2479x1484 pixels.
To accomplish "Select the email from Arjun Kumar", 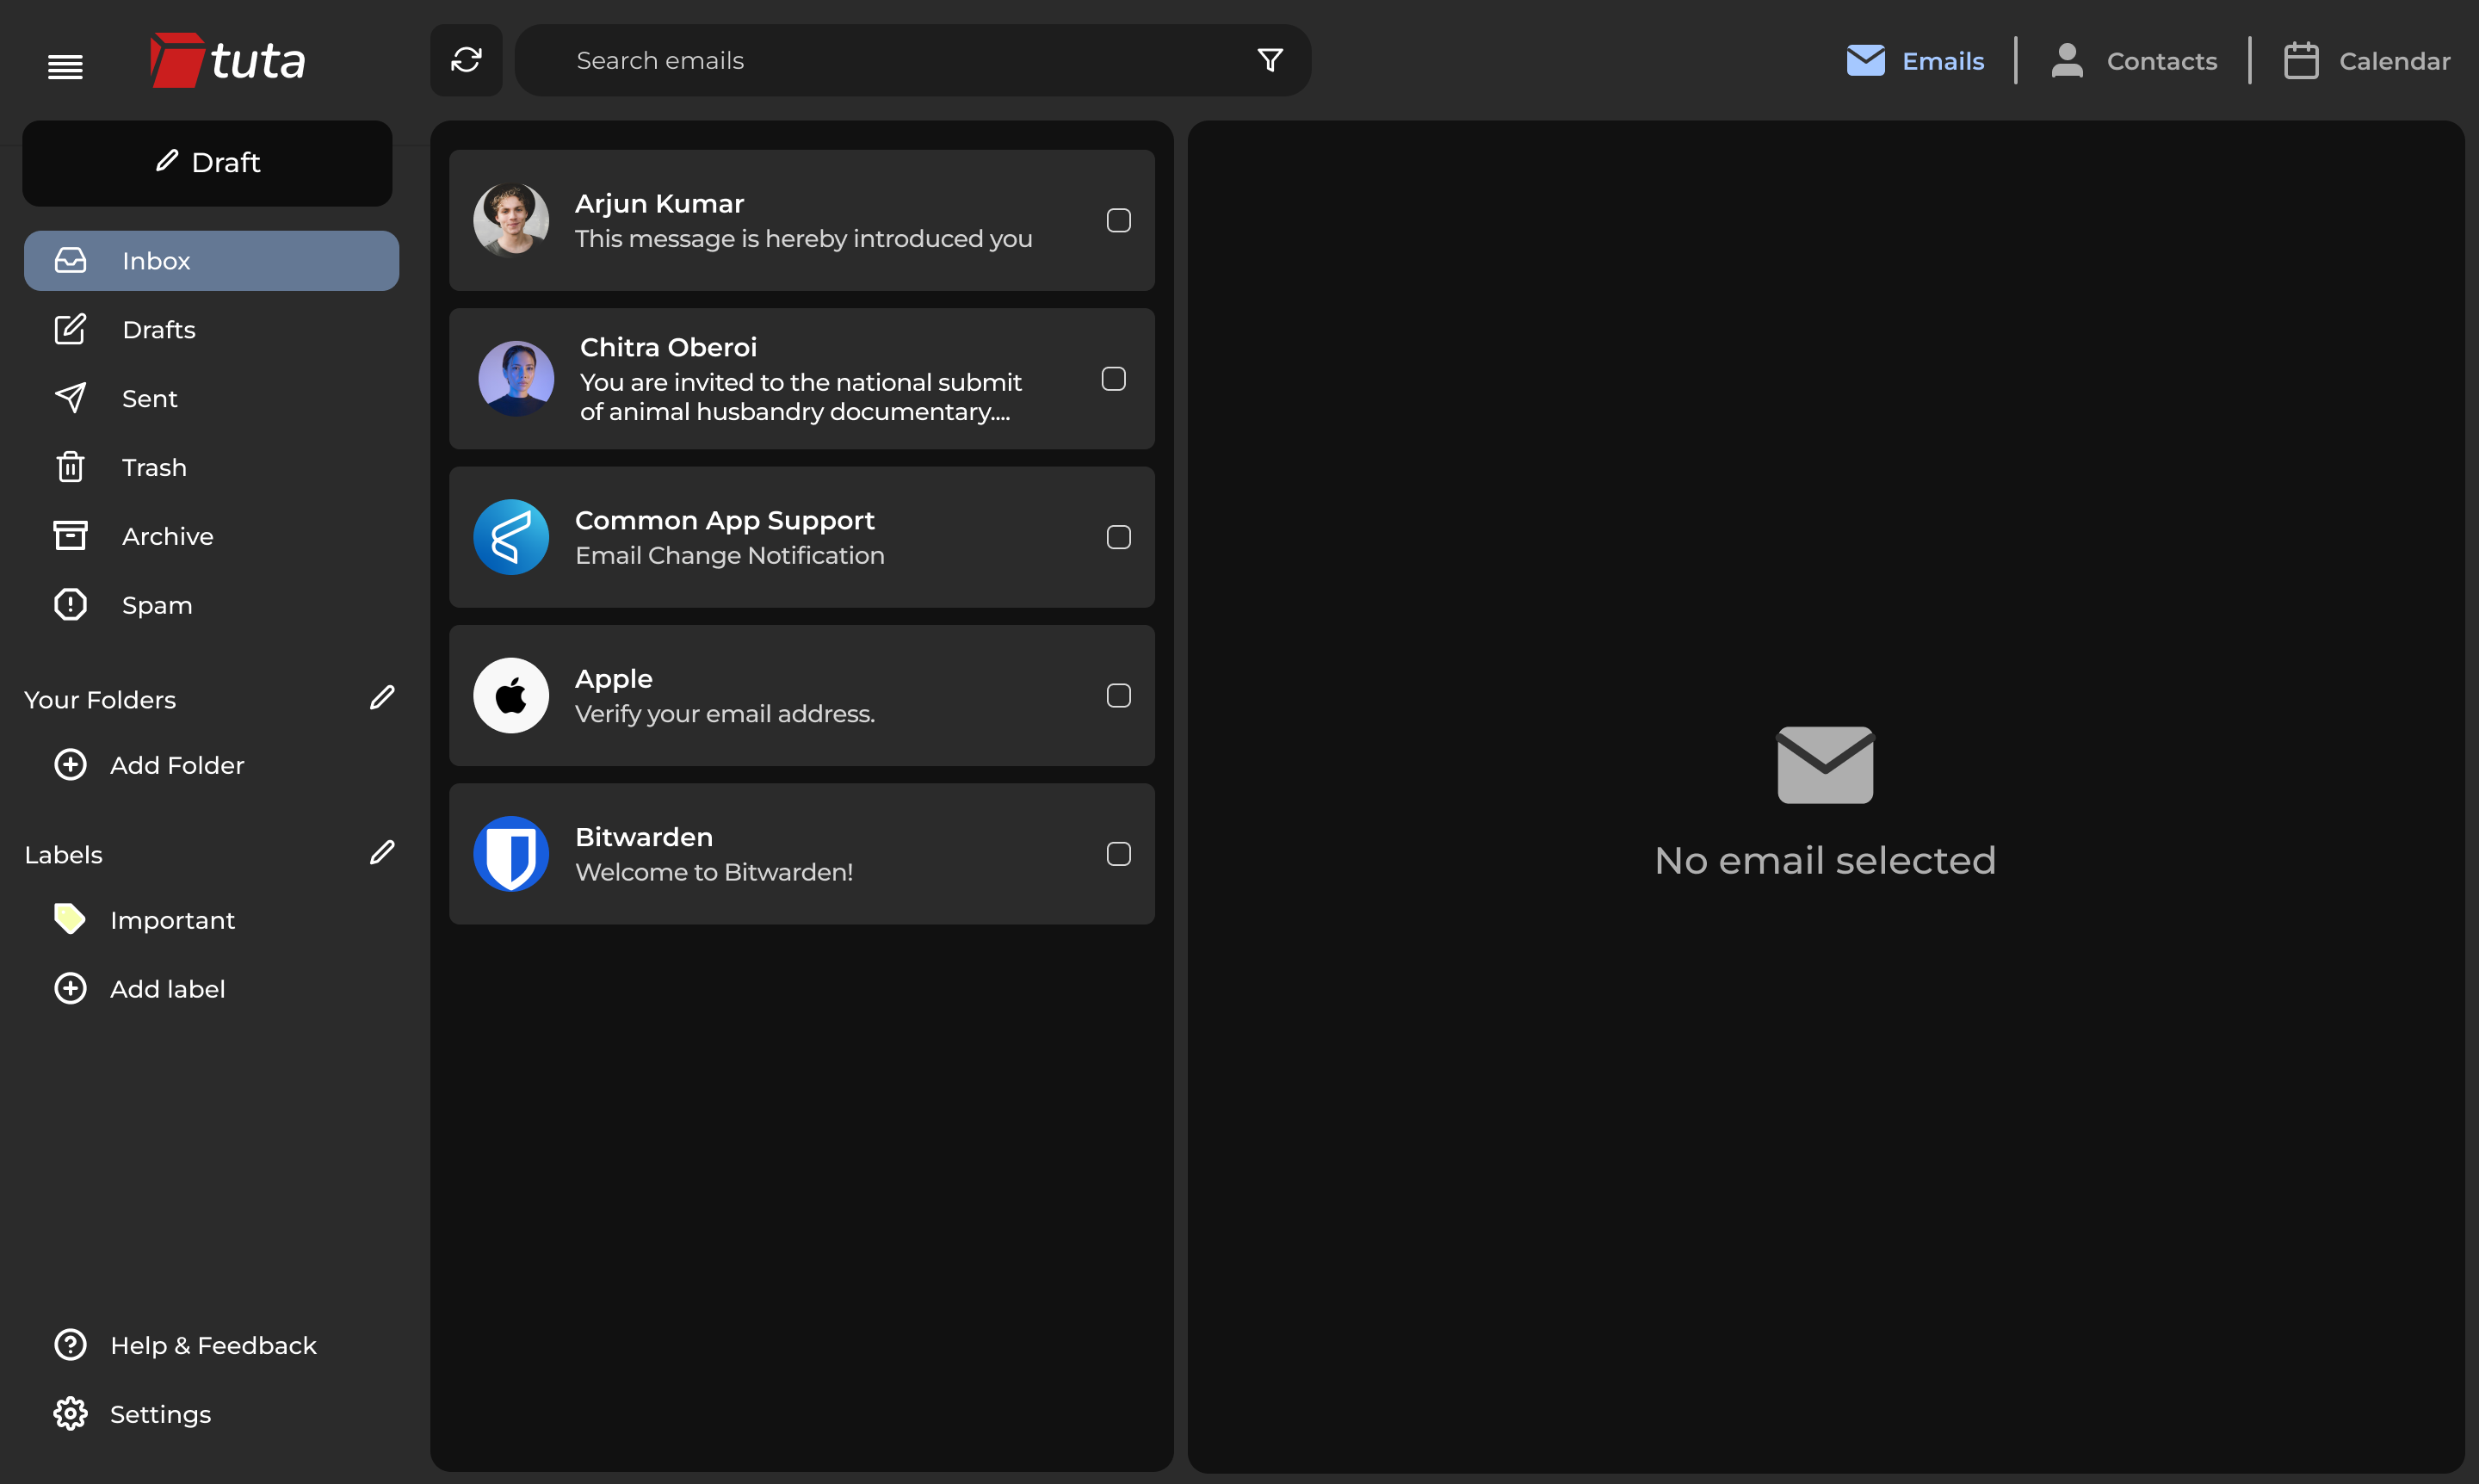I will pyautogui.click(x=1118, y=220).
